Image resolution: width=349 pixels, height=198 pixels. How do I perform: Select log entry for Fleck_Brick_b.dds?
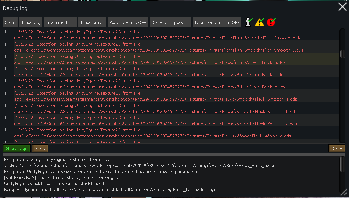click(171, 71)
